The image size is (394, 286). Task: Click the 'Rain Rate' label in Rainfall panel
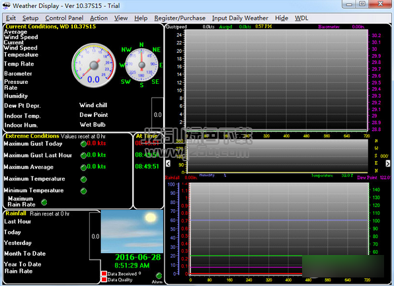19,271
